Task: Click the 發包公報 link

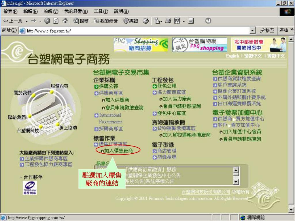Action: (167, 86)
